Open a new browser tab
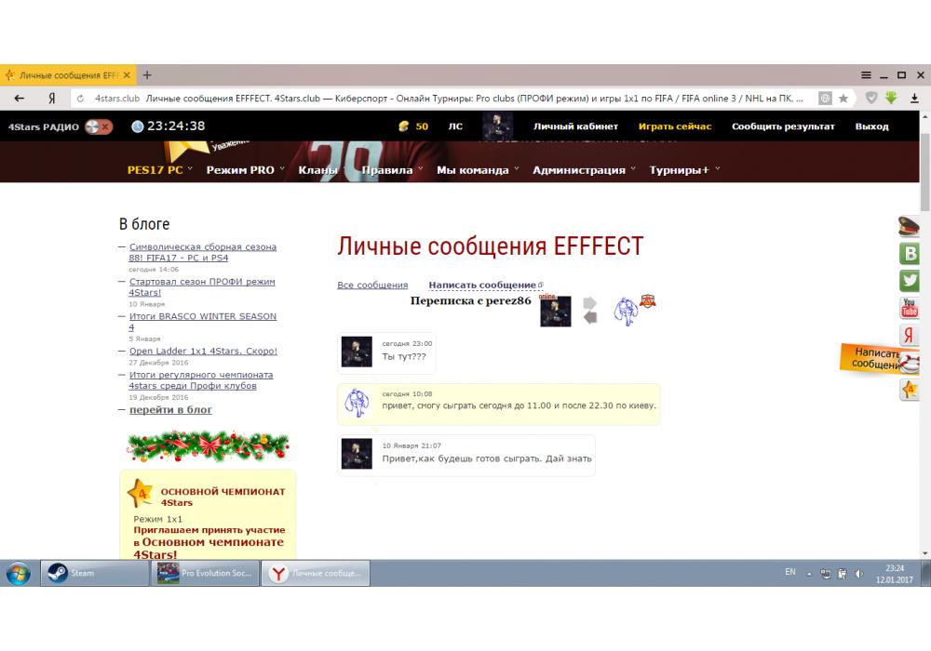Viewport: 931px width, 651px height. 147,74
